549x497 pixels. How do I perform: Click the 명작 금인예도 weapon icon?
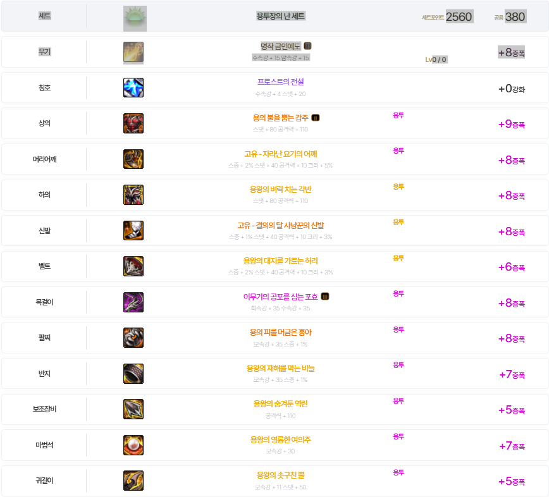[133, 52]
